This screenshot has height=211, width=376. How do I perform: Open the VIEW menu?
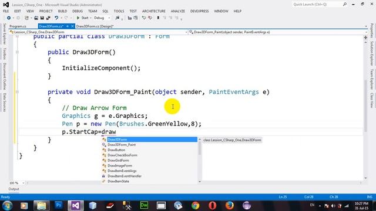tap(30, 11)
